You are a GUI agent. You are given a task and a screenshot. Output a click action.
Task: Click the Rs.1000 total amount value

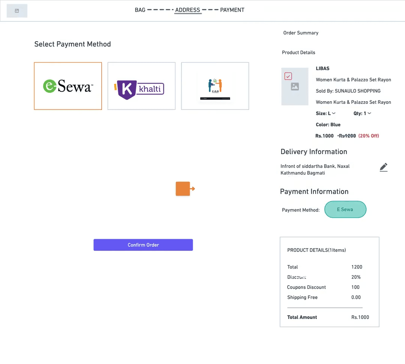point(360,317)
